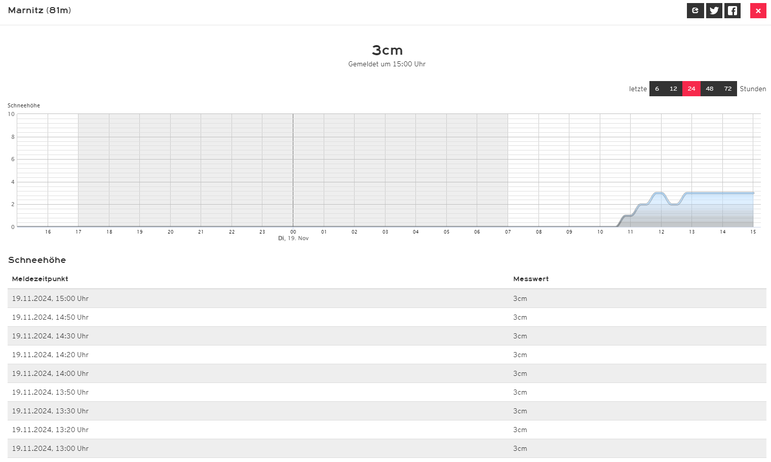This screenshot has width=771, height=462.
Task: Click the large 3cm current value
Action: tap(387, 50)
